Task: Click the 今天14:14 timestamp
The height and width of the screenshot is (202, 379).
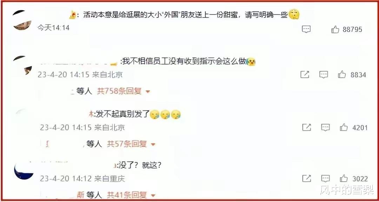Action: click(53, 28)
